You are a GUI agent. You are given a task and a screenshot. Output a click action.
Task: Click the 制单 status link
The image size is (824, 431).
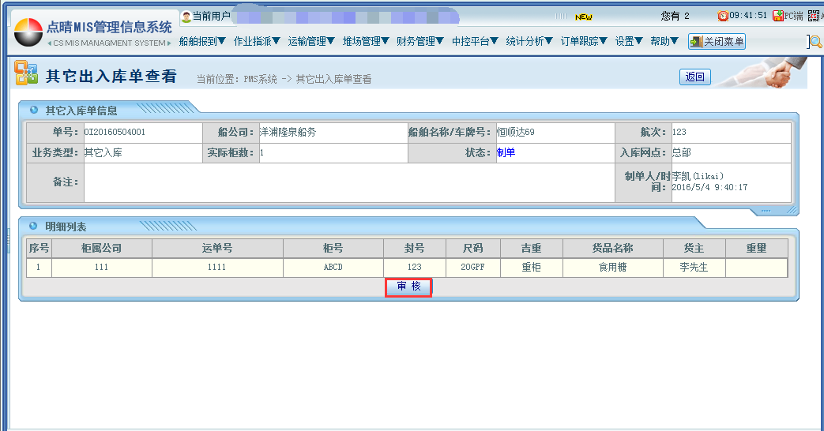[506, 153]
